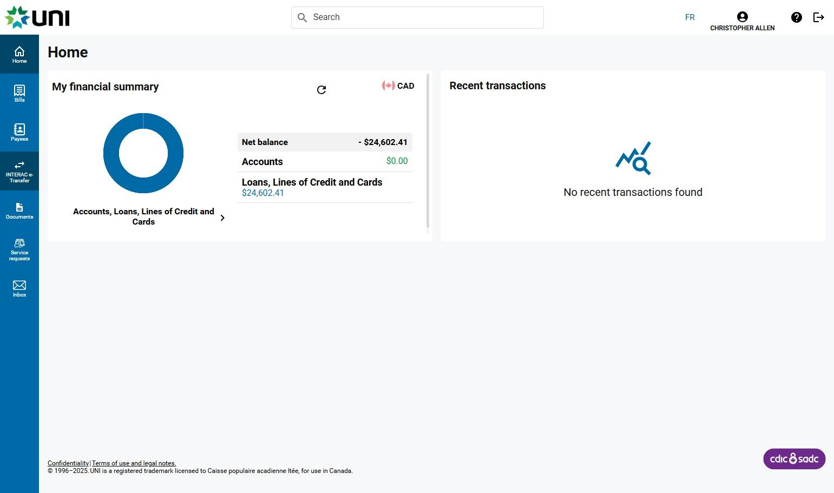The height and width of the screenshot is (493, 834).
Task: Go to Payees in the sidebar
Action: [x=19, y=132]
